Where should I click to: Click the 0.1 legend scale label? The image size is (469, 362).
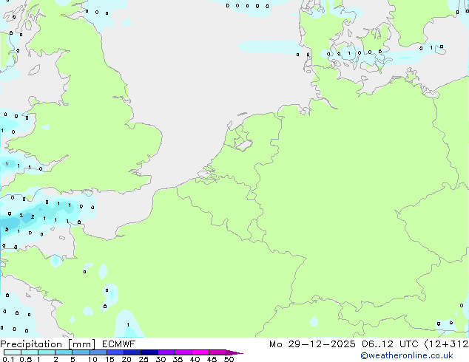click(x=8, y=359)
